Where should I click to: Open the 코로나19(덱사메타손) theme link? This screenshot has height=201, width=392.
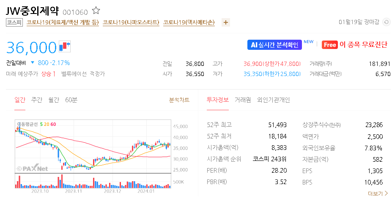pos(189,22)
